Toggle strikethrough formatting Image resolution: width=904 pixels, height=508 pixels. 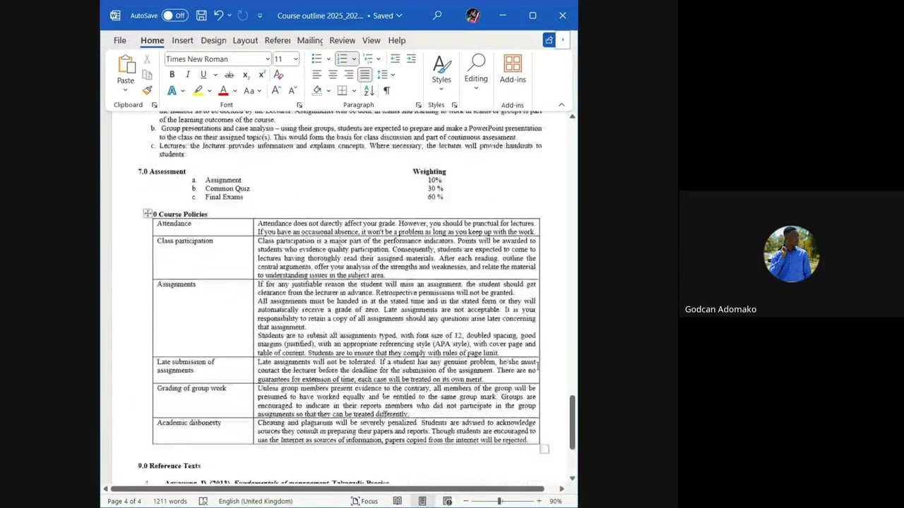(229, 75)
